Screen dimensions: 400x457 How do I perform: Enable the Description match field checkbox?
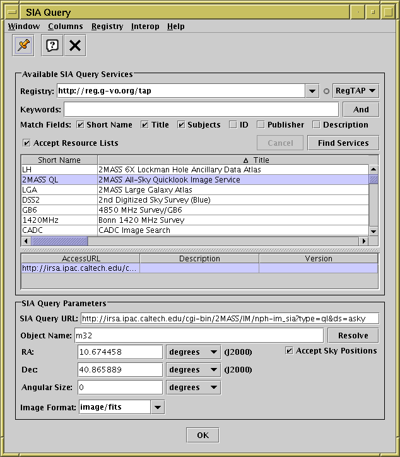[317, 125]
